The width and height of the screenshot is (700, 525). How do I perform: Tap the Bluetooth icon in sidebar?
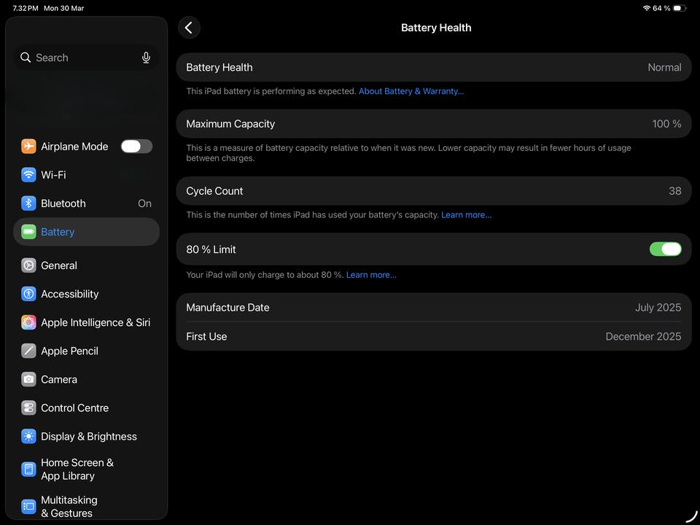pos(28,203)
